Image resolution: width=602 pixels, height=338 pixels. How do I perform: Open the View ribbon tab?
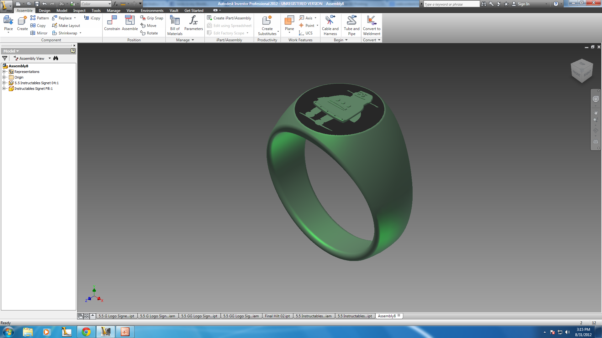[130, 10]
